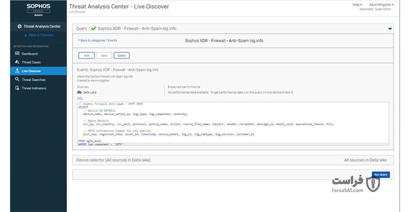Run the query with Run Query button
410x212 pixels.
tap(381, 175)
